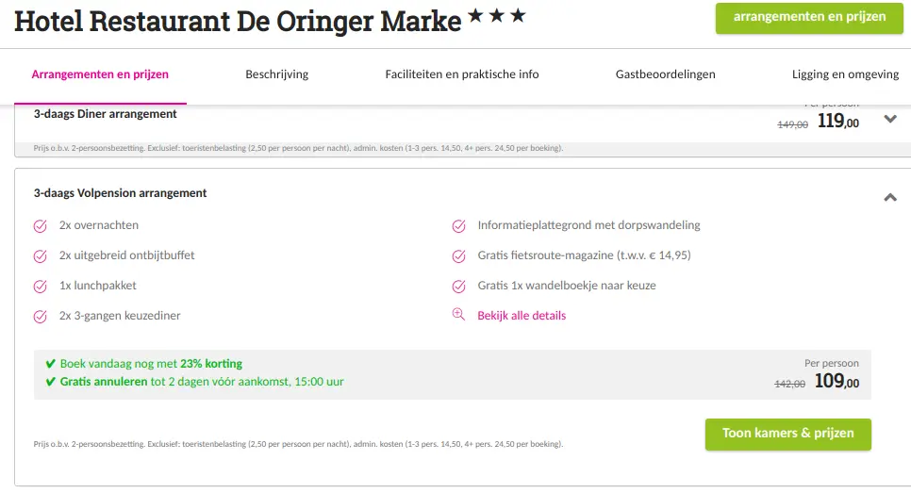
Task: Open the Bekijk alle details link
Action: pyautogui.click(x=522, y=315)
